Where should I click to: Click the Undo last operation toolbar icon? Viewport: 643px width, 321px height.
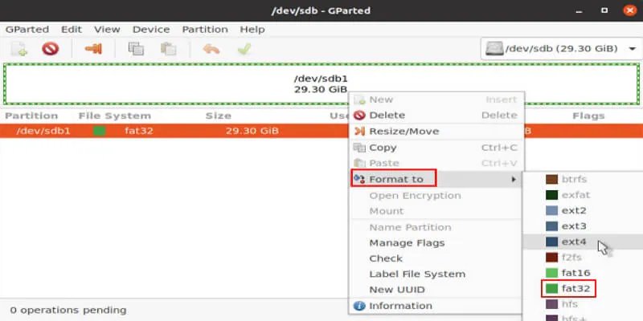click(211, 49)
